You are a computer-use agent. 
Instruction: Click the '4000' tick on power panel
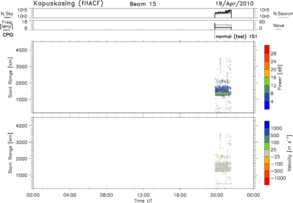[x=22, y=50]
